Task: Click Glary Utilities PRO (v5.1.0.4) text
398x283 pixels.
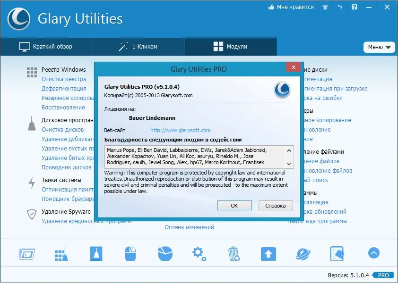Action: coord(142,87)
